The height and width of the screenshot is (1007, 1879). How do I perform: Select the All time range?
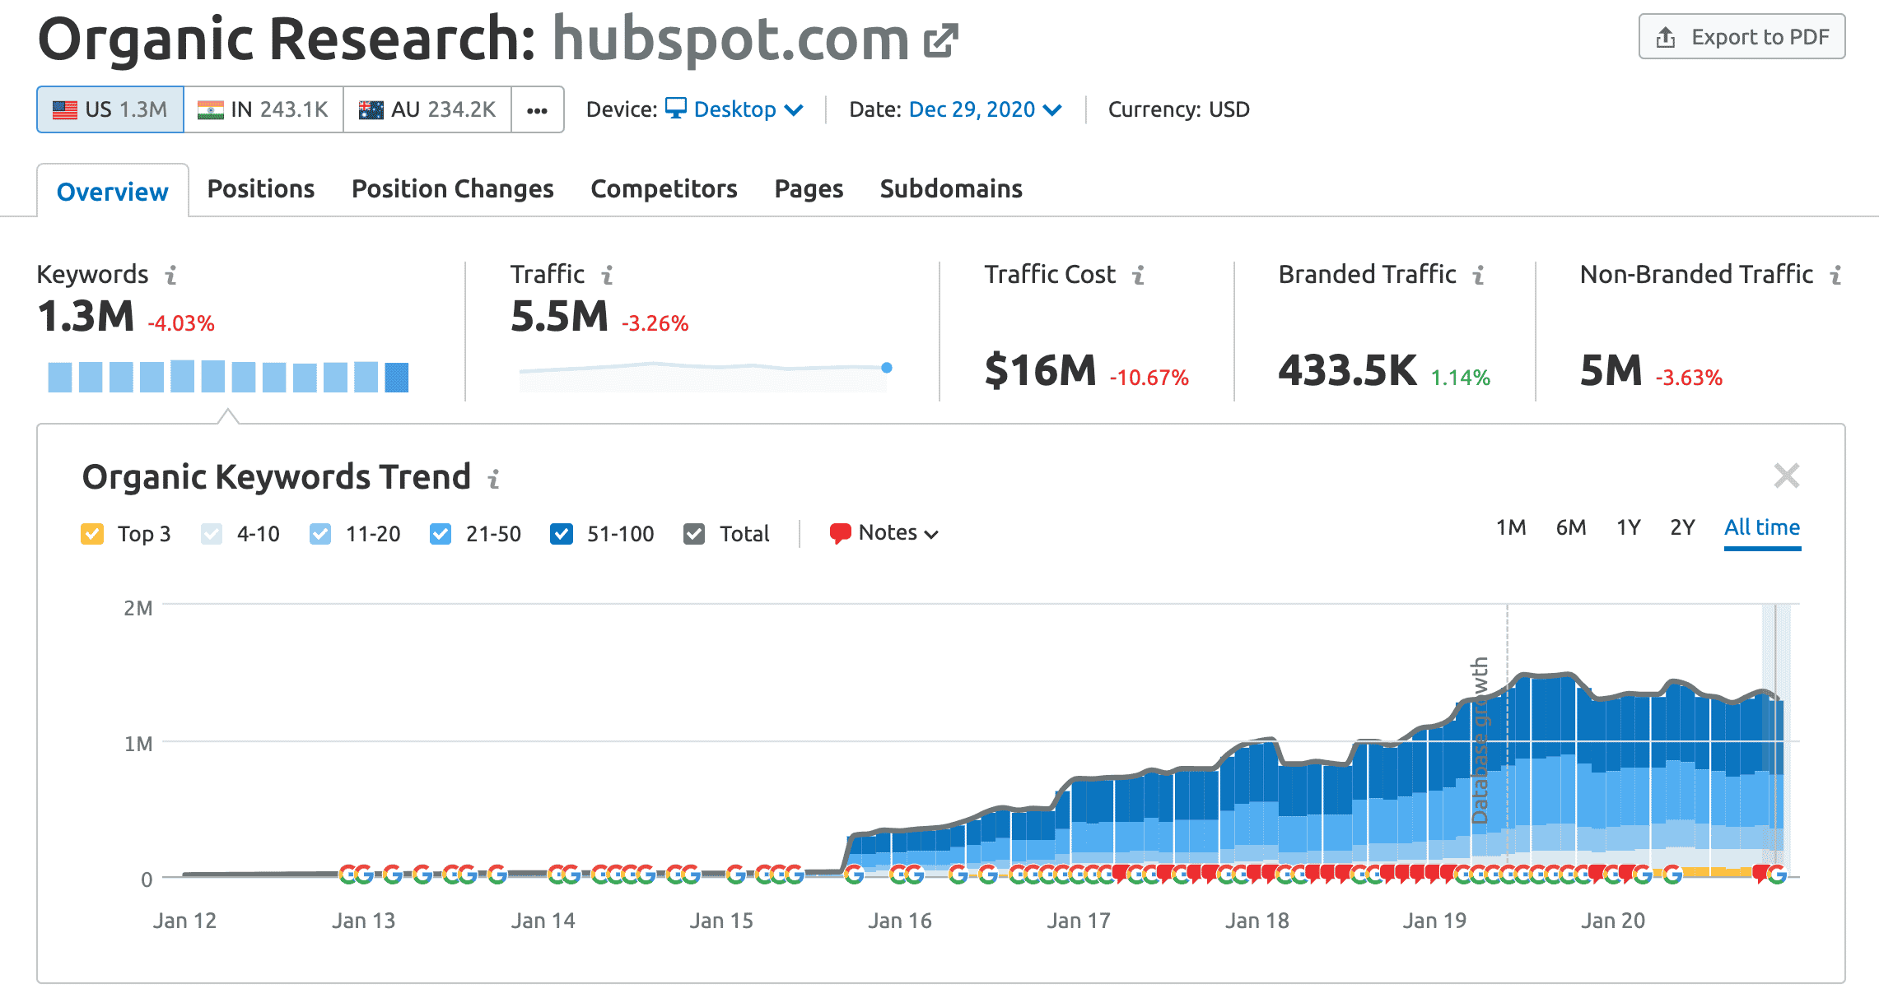coord(1762,527)
